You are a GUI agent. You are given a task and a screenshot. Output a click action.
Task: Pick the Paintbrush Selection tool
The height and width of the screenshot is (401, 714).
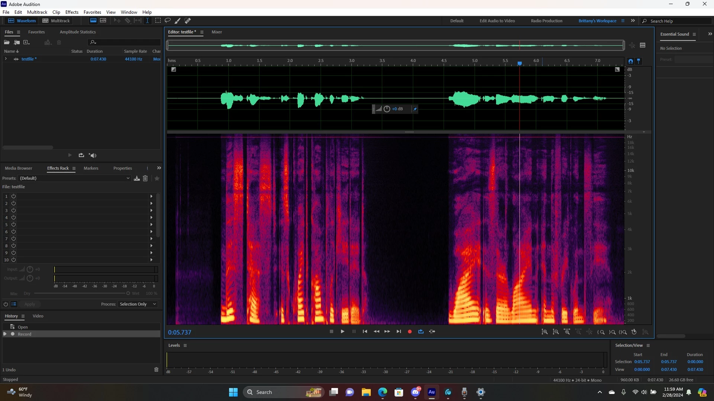pyautogui.click(x=178, y=21)
